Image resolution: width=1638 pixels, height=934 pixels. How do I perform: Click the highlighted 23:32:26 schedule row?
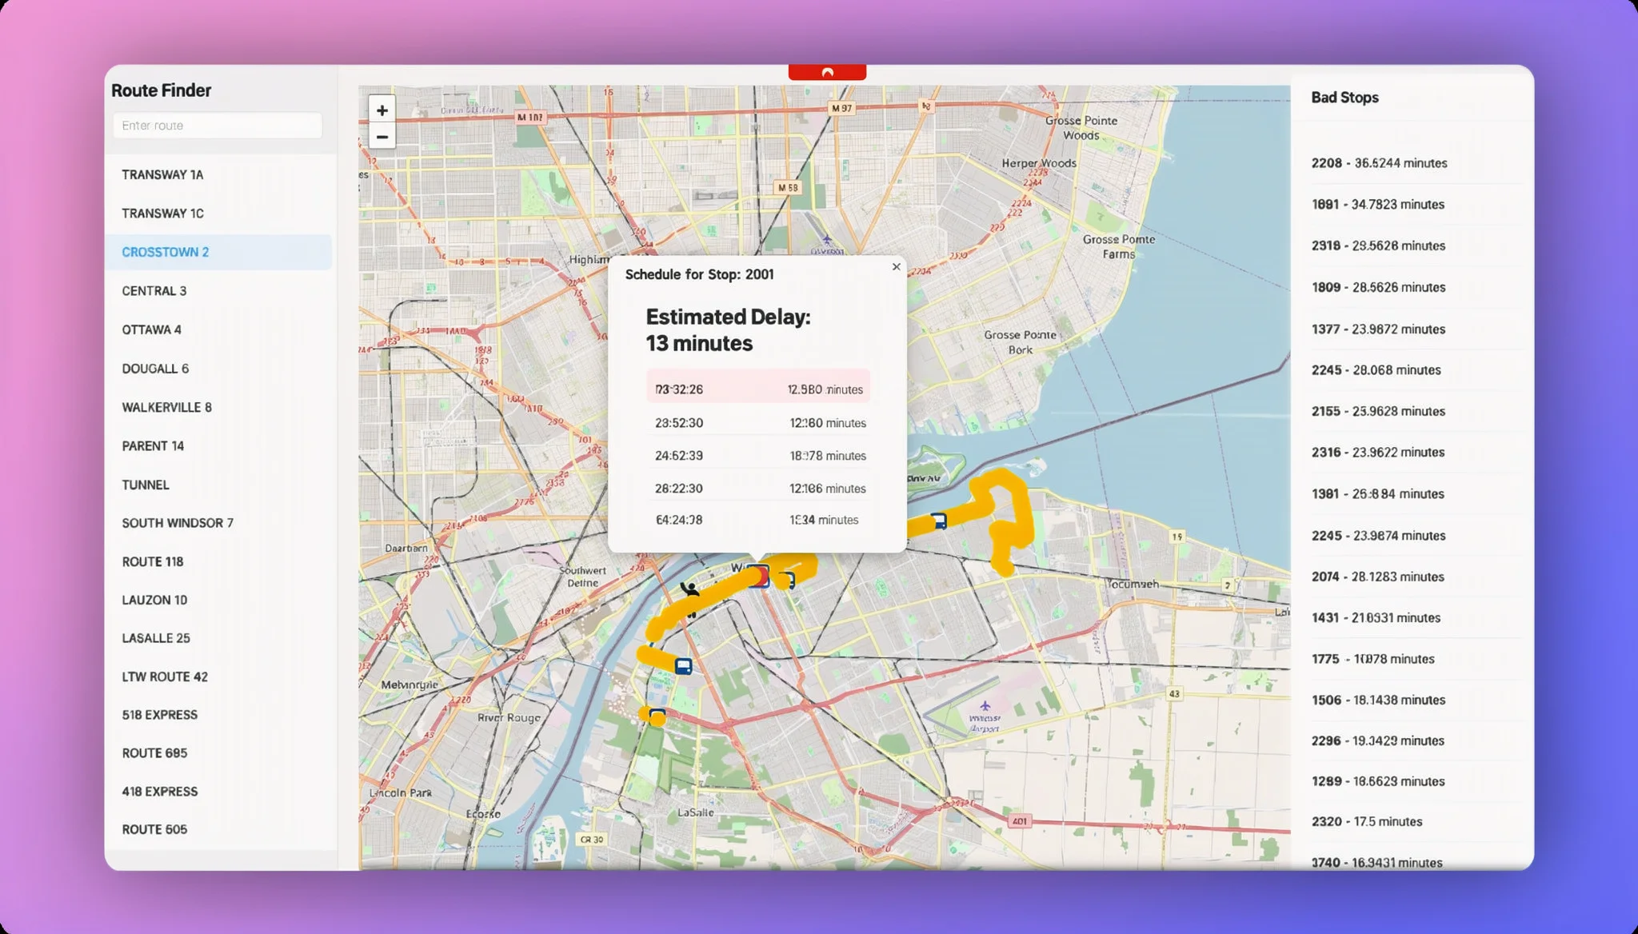757,389
